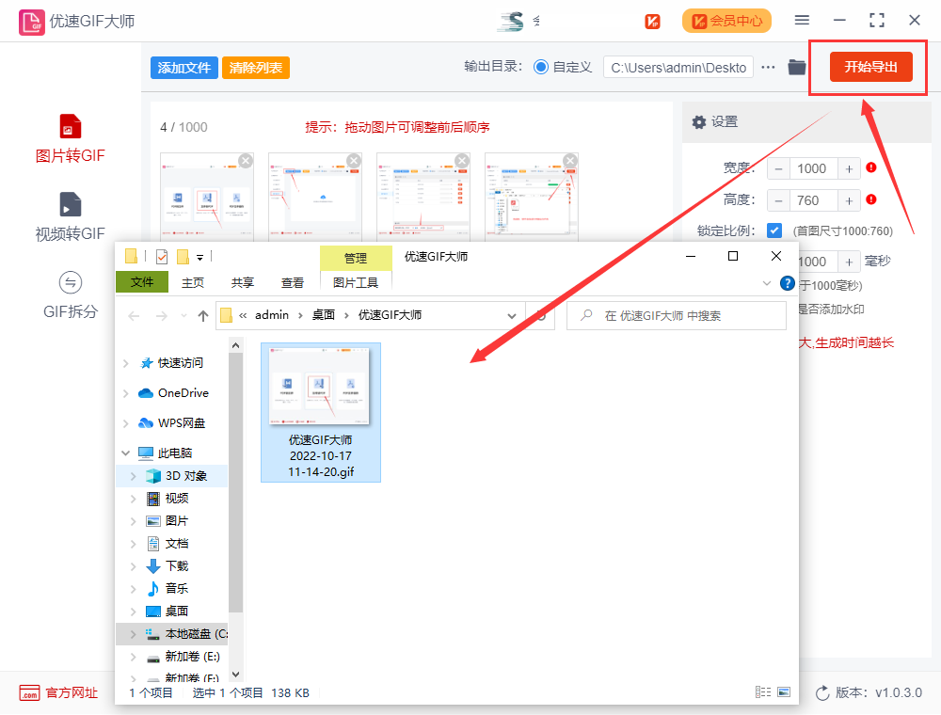The width and height of the screenshot is (941, 715).
Task: Open the hamburger menu of 优速GIF大师
Action: click(802, 21)
